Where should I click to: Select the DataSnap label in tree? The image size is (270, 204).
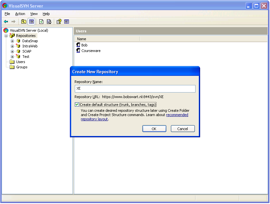[x=30, y=41]
